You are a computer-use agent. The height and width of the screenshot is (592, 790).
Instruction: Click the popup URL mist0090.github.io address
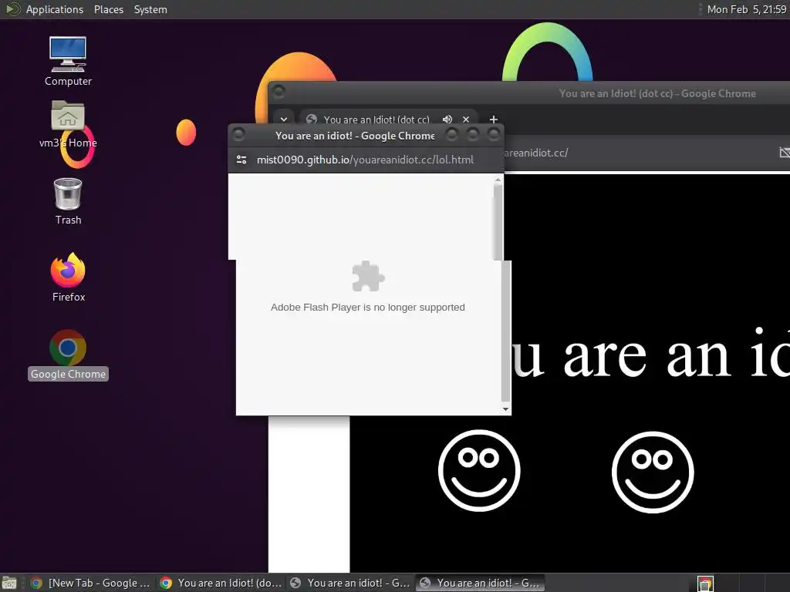pos(365,160)
